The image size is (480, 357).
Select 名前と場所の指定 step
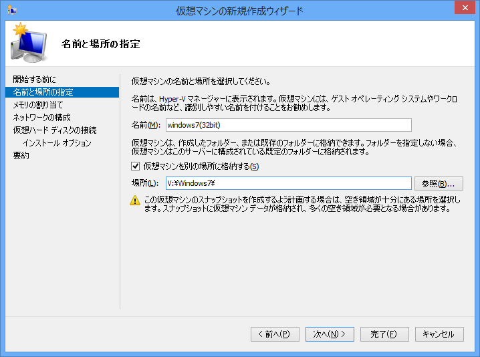[x=62, y=92]
